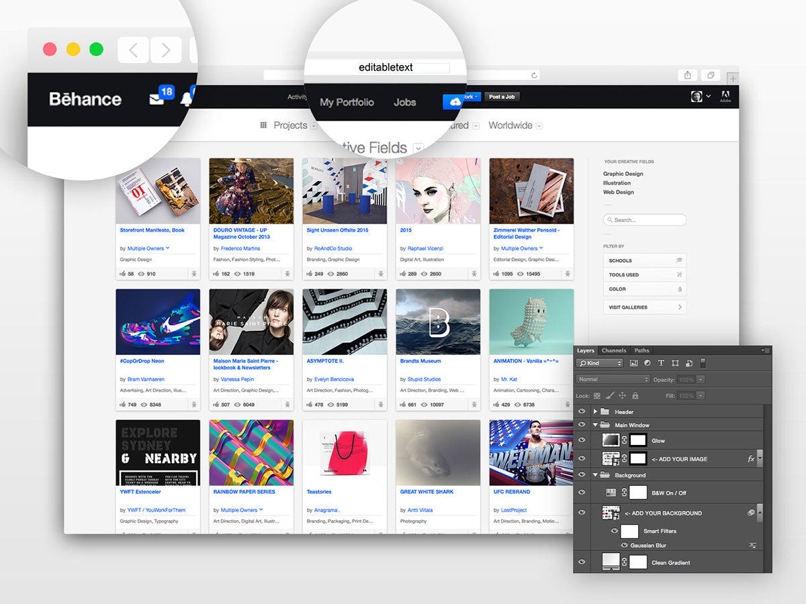Expand the Header layer group

[595, 411]
